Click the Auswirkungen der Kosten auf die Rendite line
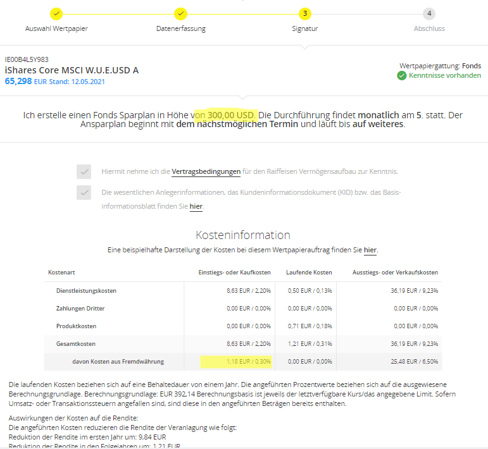The height and width of the screenshot is (449, 488). pyautogui.click(x=73, y=418)
